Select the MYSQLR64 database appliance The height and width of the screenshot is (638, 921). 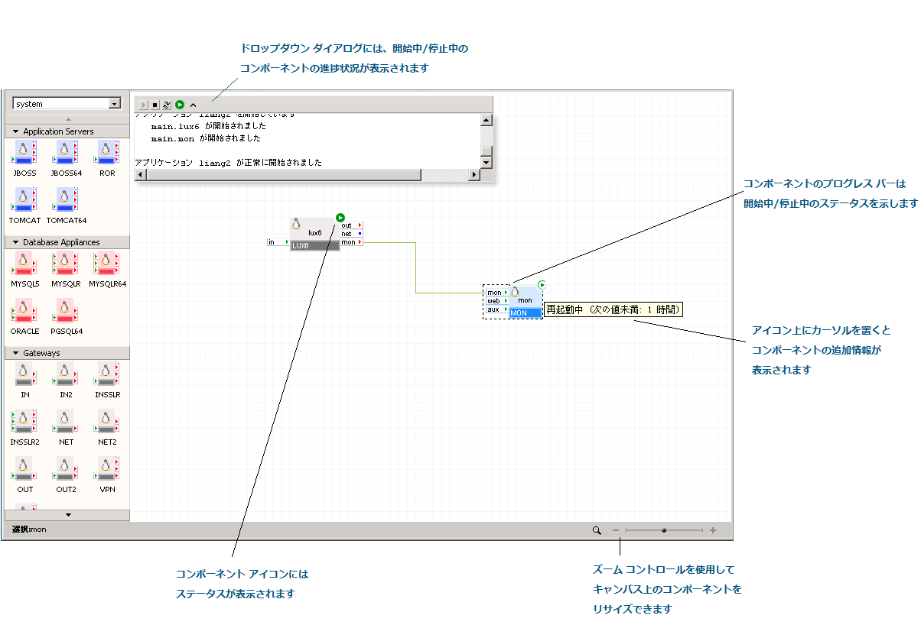(107, 263)
